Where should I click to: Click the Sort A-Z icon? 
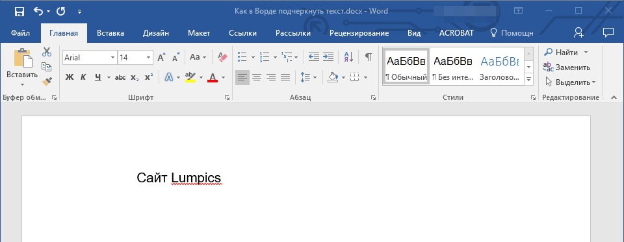(x=348, y=57)
